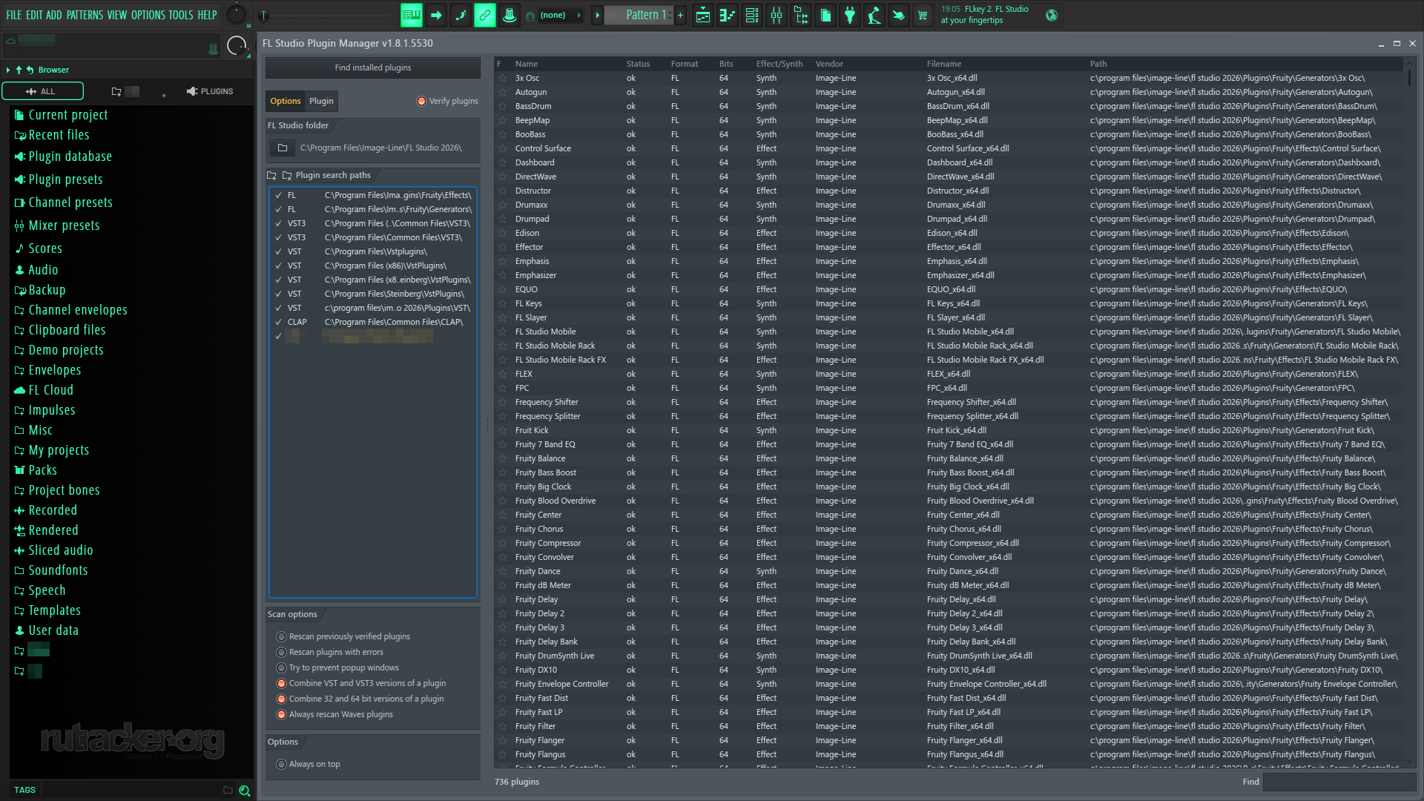Image resolution: width=1424 pixels, height=801 pixels.
Task: Expand the Packs folder in browser
Action: coord(36,470)
